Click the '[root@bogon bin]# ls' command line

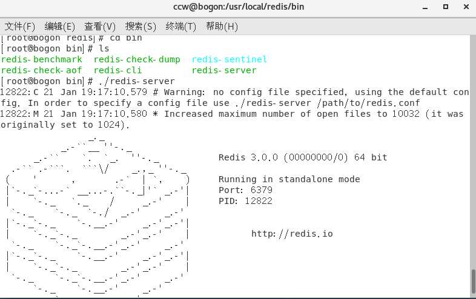point(55,48)
